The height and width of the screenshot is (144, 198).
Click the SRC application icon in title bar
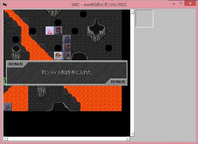coord(5,4)
